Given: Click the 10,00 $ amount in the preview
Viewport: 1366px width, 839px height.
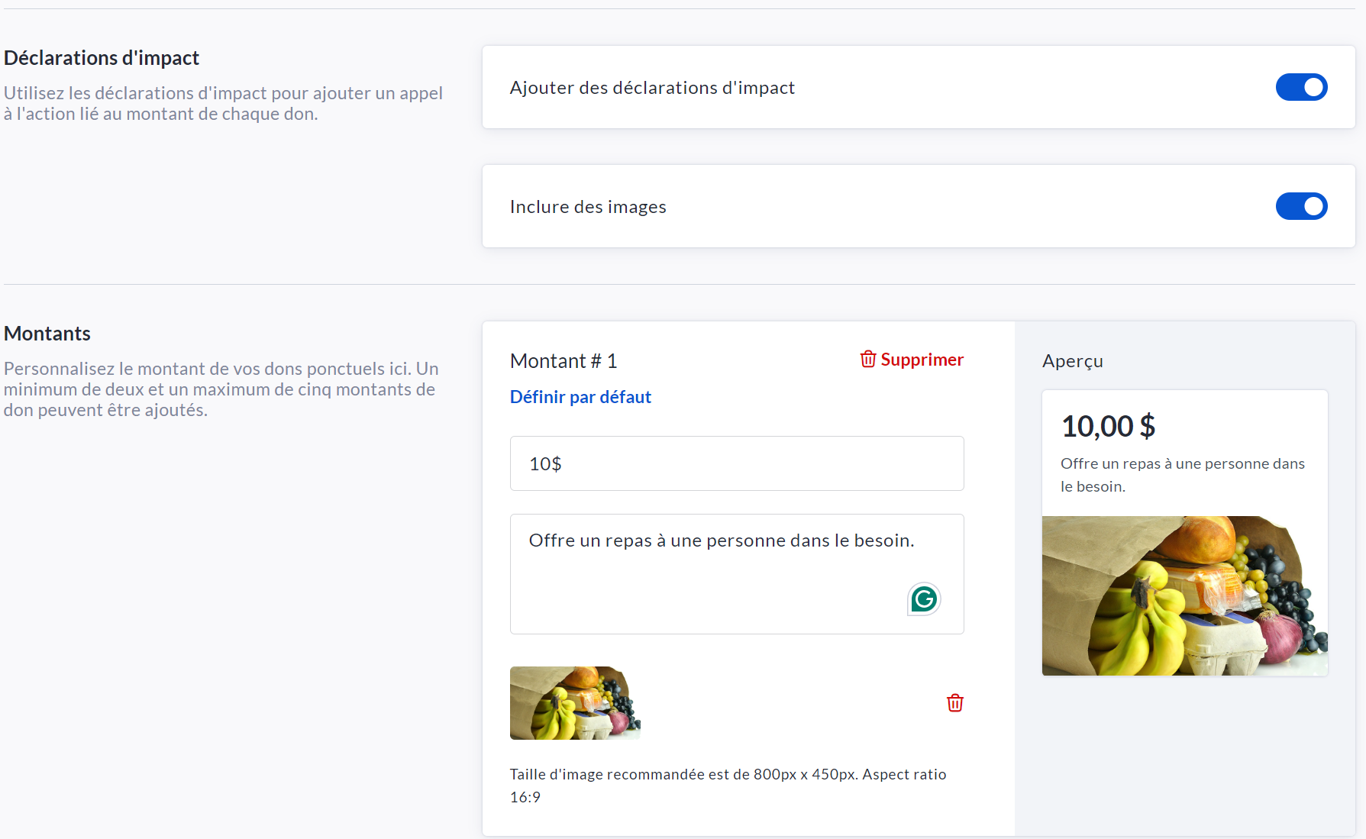Looking at the screenshot, I should click(x=1108, y=426).
